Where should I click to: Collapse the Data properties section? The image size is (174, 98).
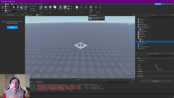coord(136,58)
